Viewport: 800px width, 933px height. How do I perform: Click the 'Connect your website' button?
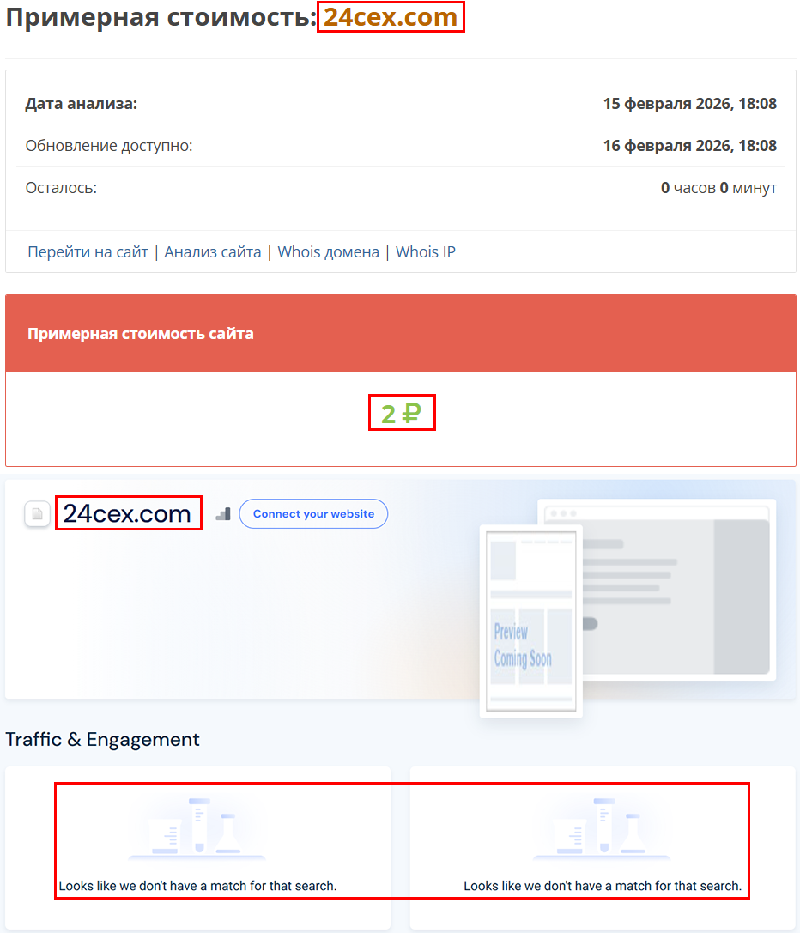tap(312, 513)
